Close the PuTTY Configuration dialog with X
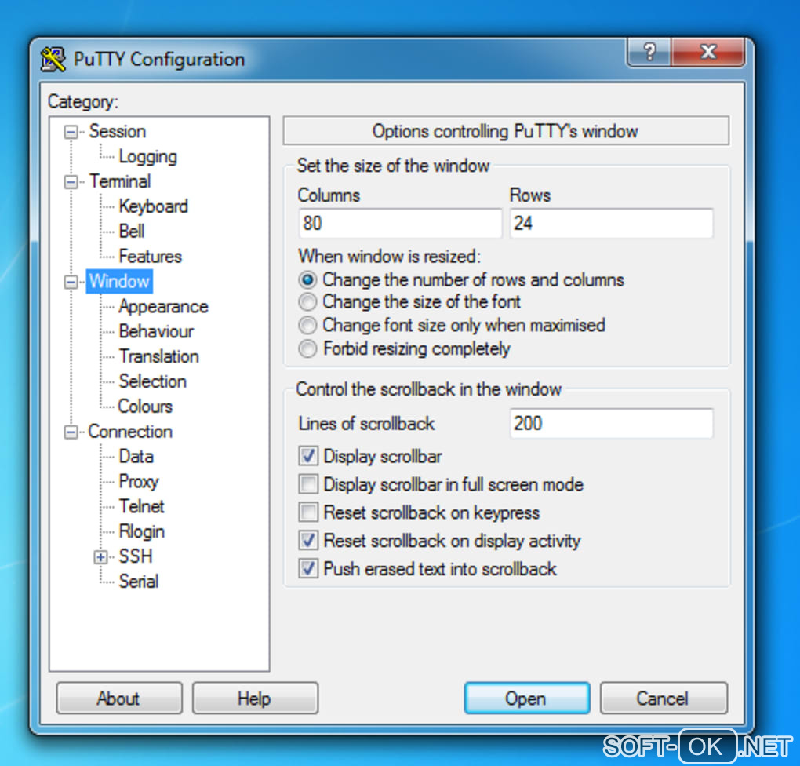Viewport: 800px width, 766px height. point(707,52)
